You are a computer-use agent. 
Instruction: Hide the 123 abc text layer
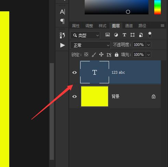[x=74, y=72]
